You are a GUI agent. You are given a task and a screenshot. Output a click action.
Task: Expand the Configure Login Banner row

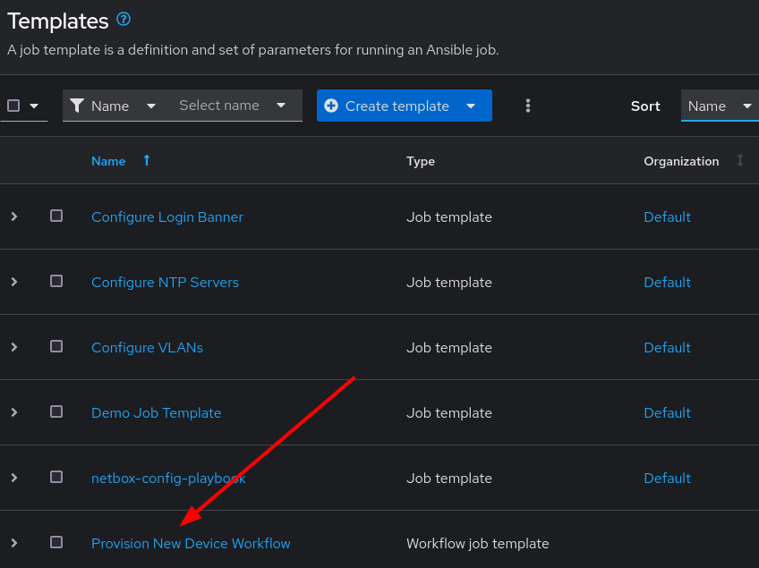point(14,216)
